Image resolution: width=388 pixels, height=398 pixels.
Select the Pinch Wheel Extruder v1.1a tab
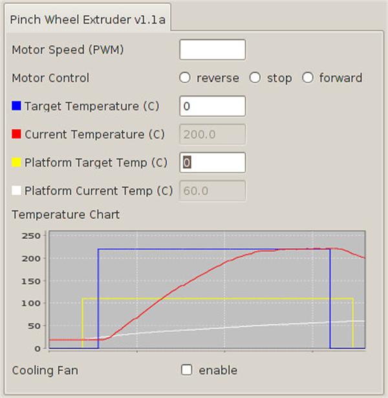(88, 19)
